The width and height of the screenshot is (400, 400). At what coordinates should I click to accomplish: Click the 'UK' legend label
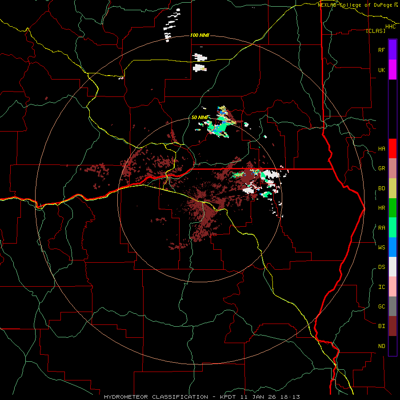click(x=381, y=70)
